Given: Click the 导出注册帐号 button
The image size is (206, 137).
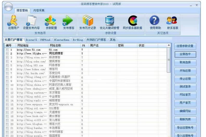Looking at the screenshot, I should (185, 127).
